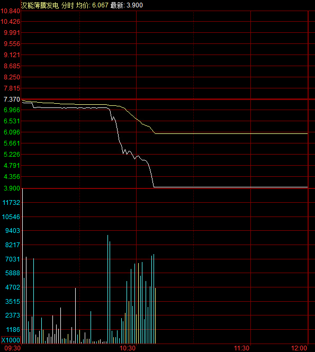Click the X1000 volume multiplier box
The image size is (315, 352).
click(x=11, y=340)
